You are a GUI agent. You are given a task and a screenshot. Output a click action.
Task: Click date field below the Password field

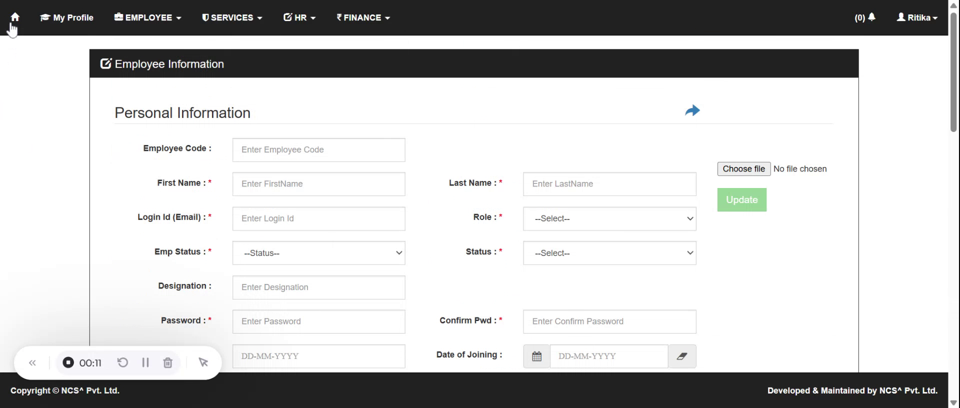318,356
